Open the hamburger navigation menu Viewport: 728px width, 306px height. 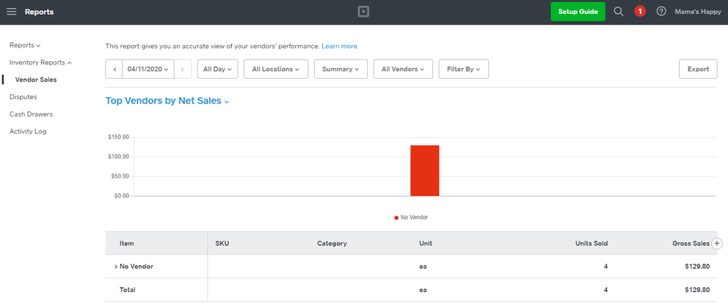[x=12, y=12]
